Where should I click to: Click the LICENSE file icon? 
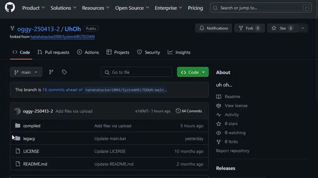18,151
